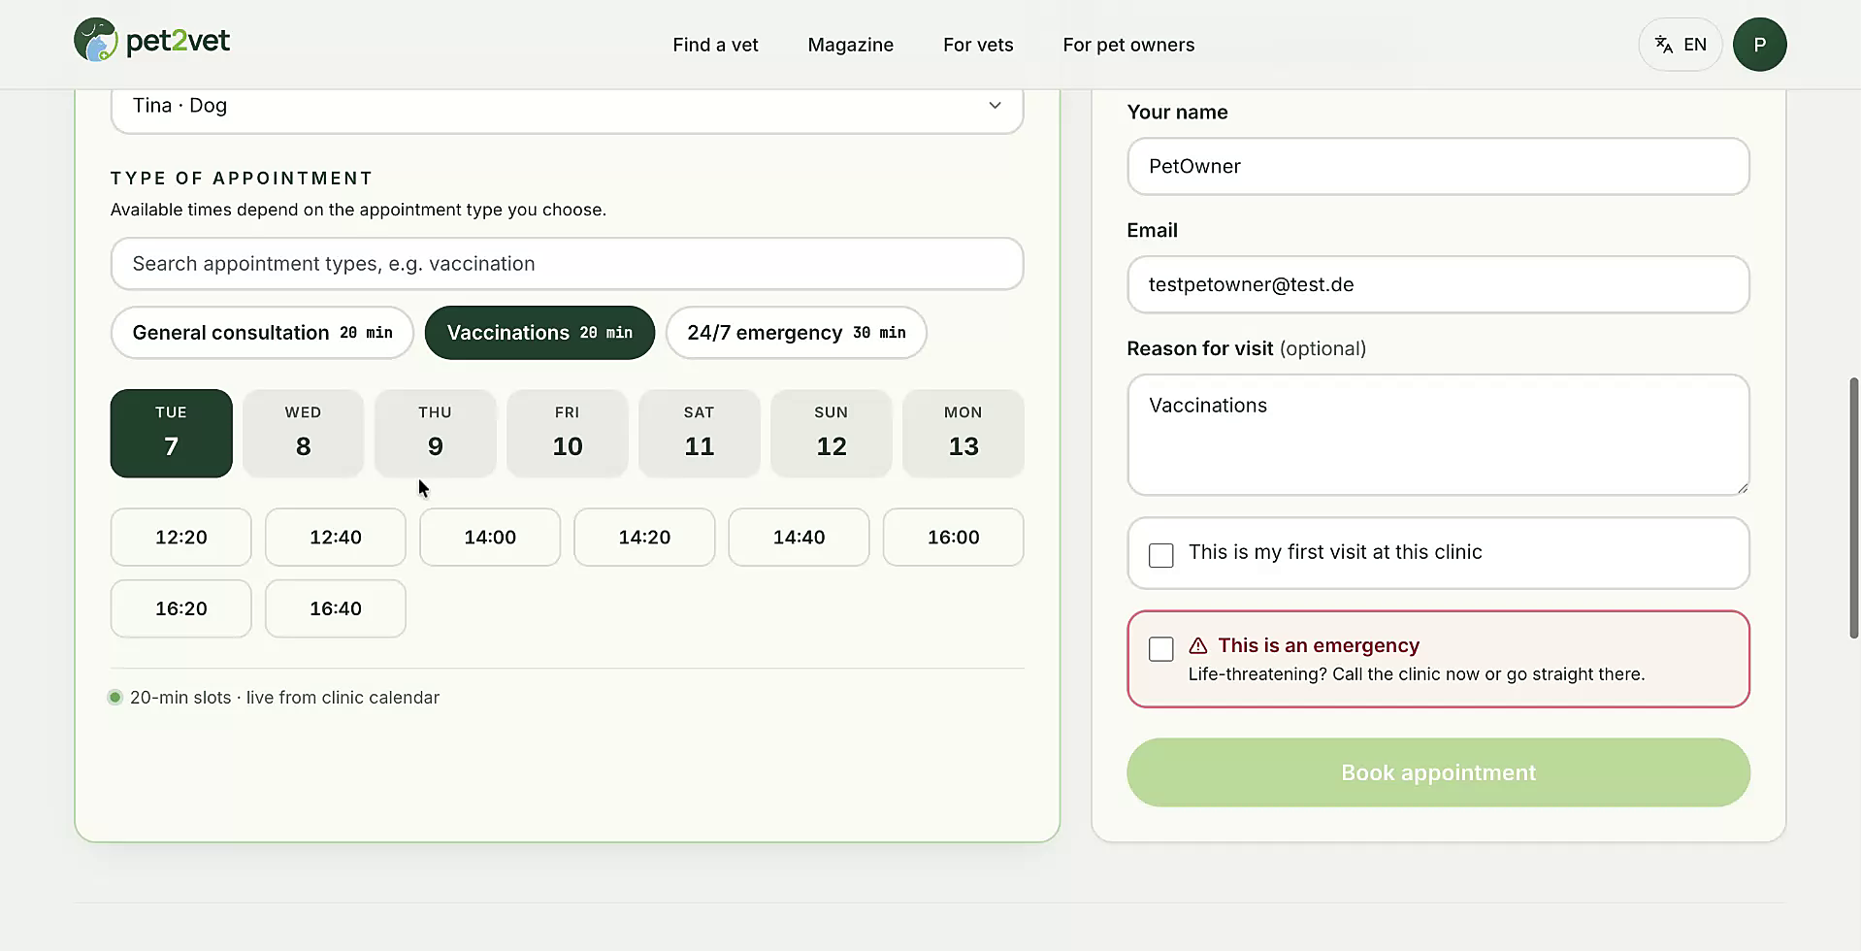Tick the first visit checkbox
Screen dimensions: 1861x951
pyautogui.click(x=1160, y=555)
